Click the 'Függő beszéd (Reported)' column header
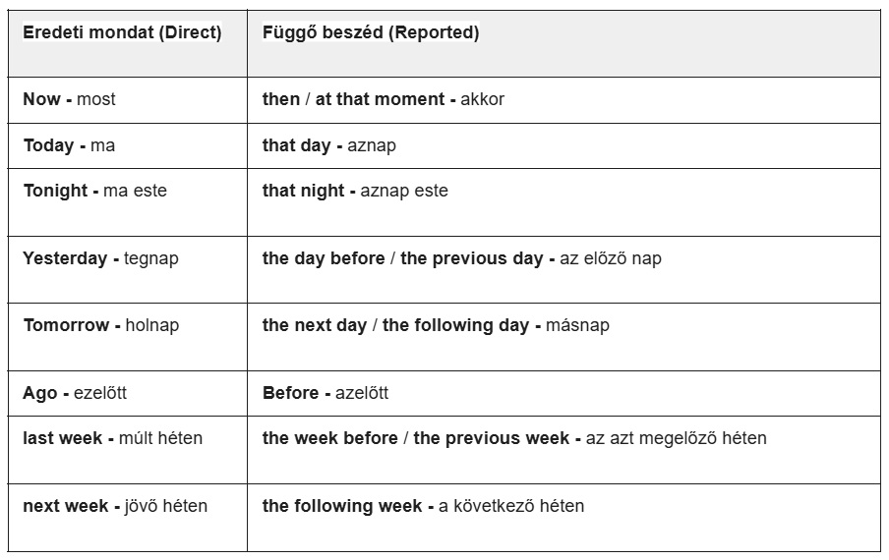889x560 pixels. coord(371,33)
